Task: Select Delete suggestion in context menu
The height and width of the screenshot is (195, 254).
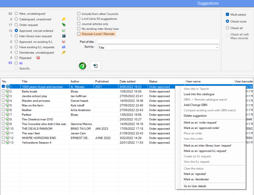Action: (195, 116)
